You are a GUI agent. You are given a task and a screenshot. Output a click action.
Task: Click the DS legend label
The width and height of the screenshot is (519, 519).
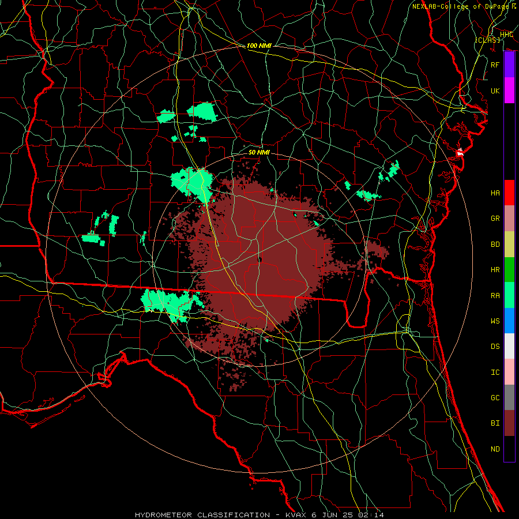click(495, 346)
